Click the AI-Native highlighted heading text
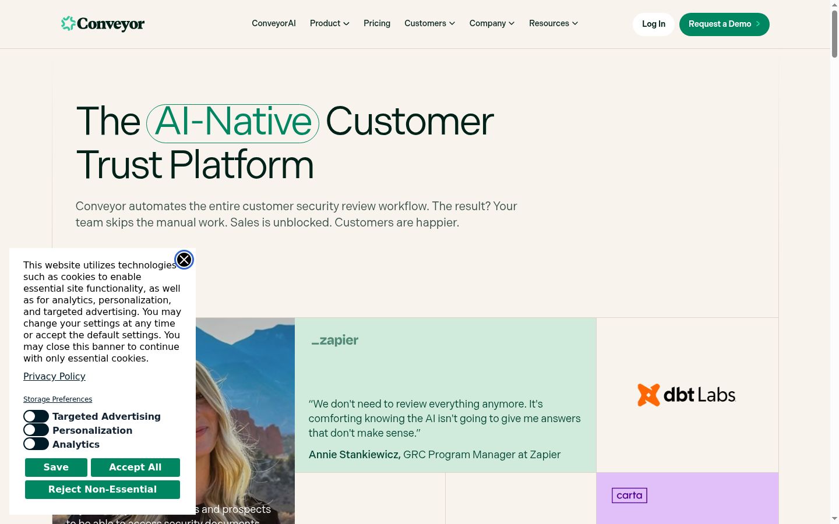Viewport: 839px width, 524px height. pos(233,123)
